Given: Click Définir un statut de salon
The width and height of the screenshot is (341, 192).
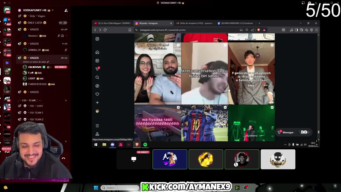Looking at the screenshot, I should (x=36, y=62).
